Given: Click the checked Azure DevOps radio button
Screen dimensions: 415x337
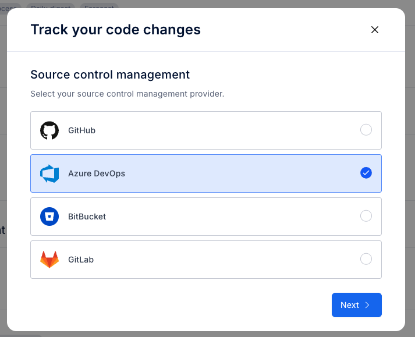Looking at the screenshot, I should point(366,173).
